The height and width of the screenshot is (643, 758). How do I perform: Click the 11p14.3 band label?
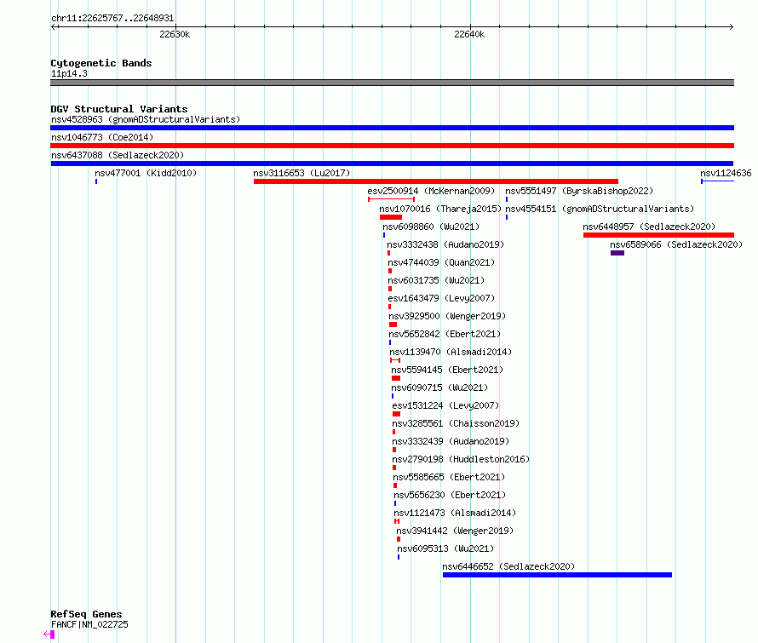[69, 73]
